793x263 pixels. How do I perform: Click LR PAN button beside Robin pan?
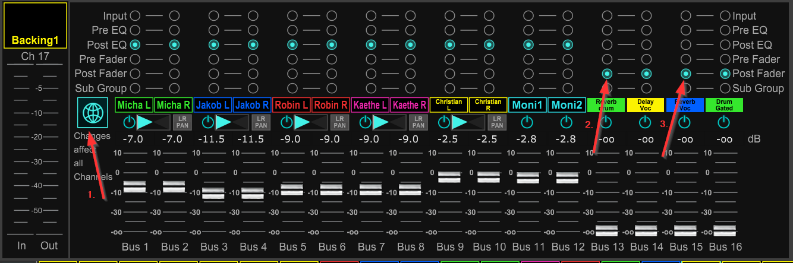click(x=339, y=122)
